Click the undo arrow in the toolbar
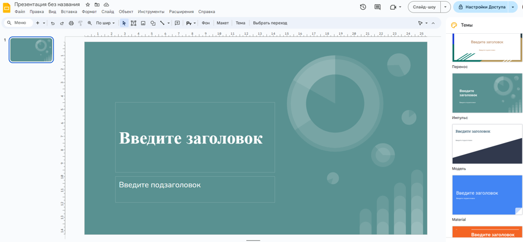The width and height of the screenshot is (523, 242). (53, 23)
